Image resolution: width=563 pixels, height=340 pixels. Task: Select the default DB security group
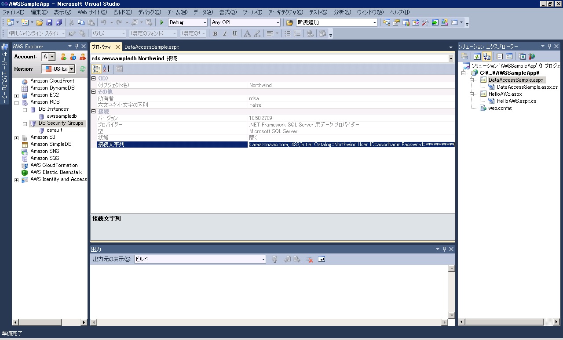[55, 130]
